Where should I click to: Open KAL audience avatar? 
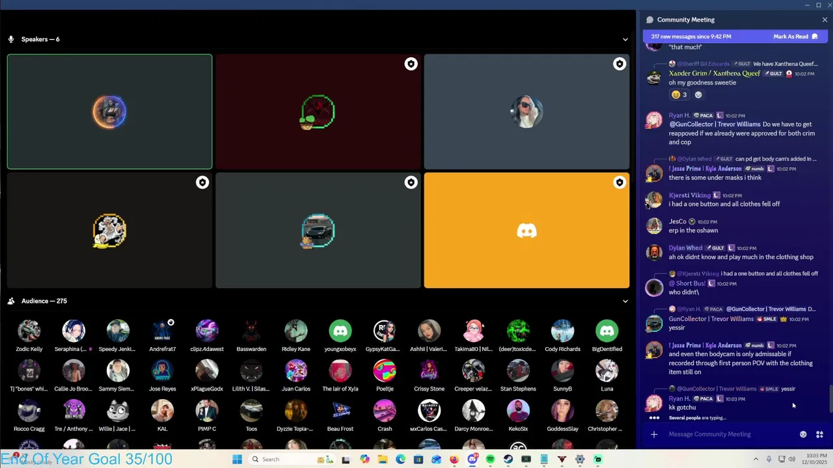click(162, 411)
